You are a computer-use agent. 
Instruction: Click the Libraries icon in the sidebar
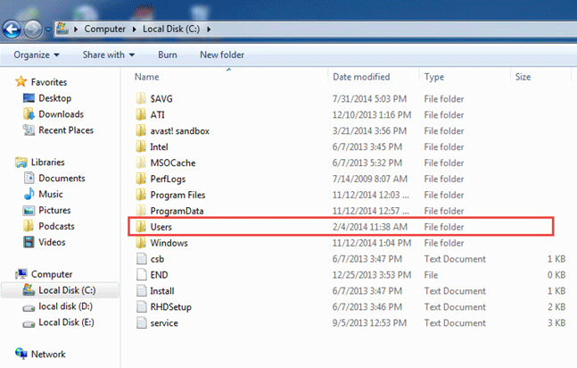[x=21, y=163]
